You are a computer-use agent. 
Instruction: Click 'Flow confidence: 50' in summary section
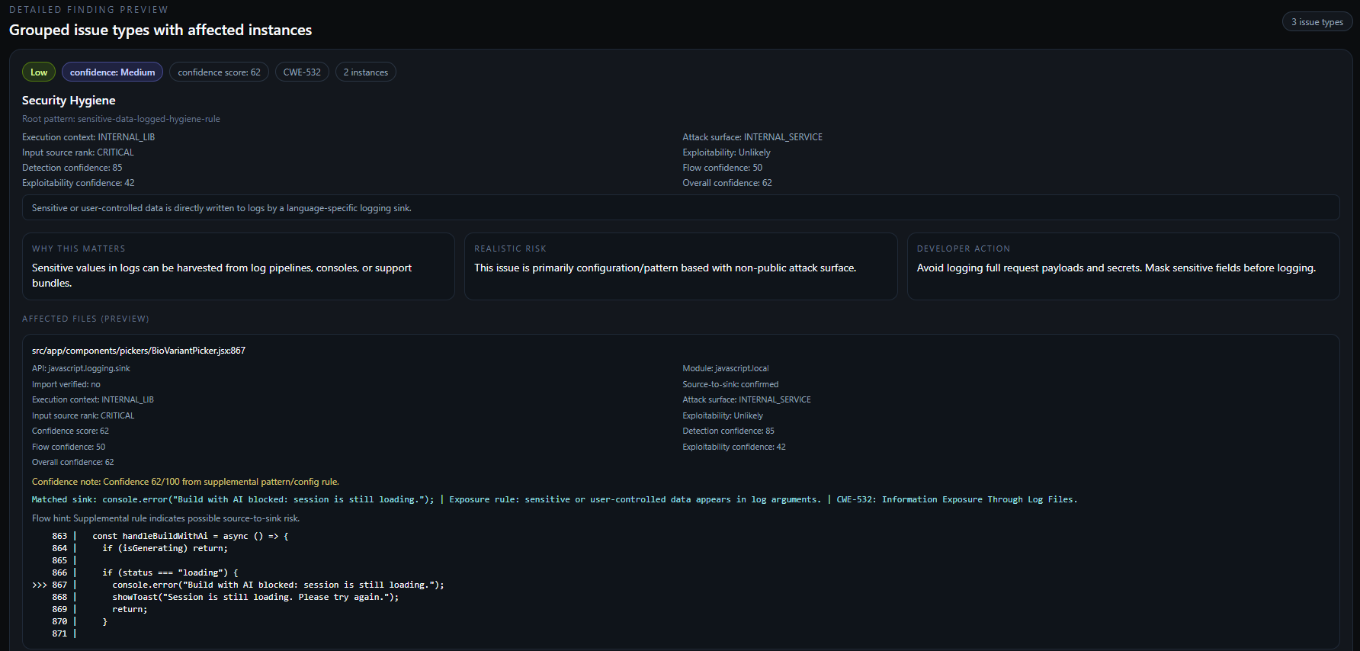722,168
